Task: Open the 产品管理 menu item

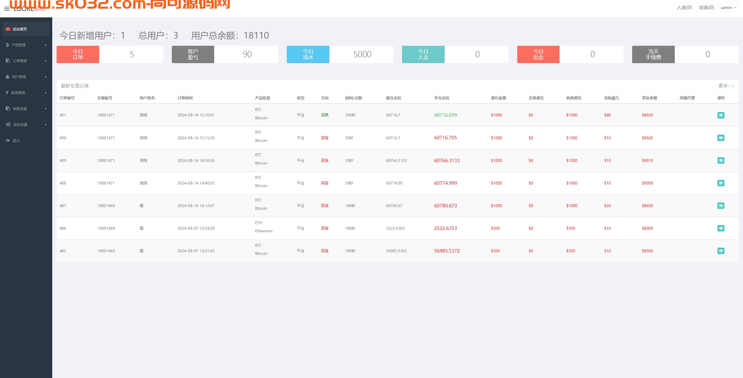Action: pos(26,45)
